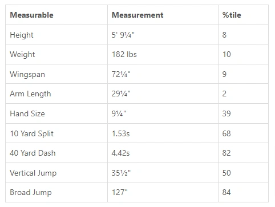
Task: Click the 1.53s split time
Action: (120, 133)
